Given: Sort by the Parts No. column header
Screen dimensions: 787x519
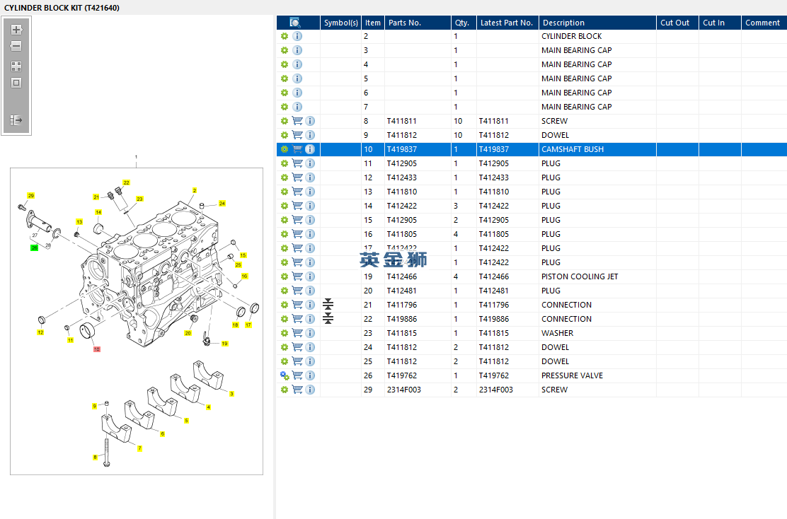Looking at the screenshot, I should (404, 23).
